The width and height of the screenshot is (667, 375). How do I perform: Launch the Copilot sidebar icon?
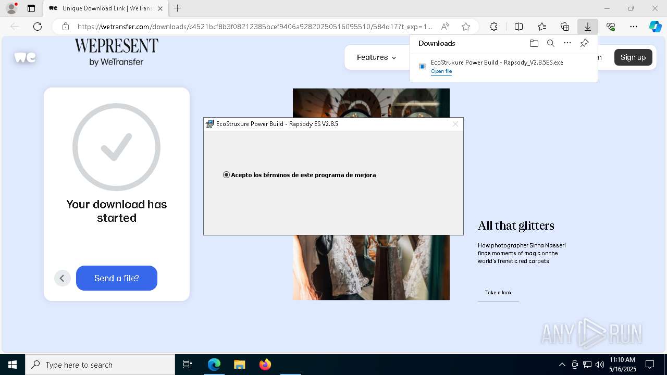point(655,27)
